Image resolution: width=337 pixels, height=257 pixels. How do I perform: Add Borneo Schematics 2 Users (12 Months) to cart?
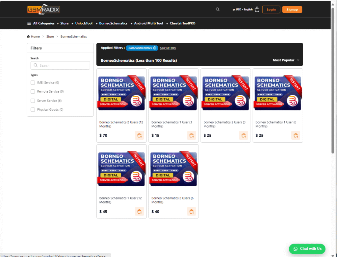(139, 135)
